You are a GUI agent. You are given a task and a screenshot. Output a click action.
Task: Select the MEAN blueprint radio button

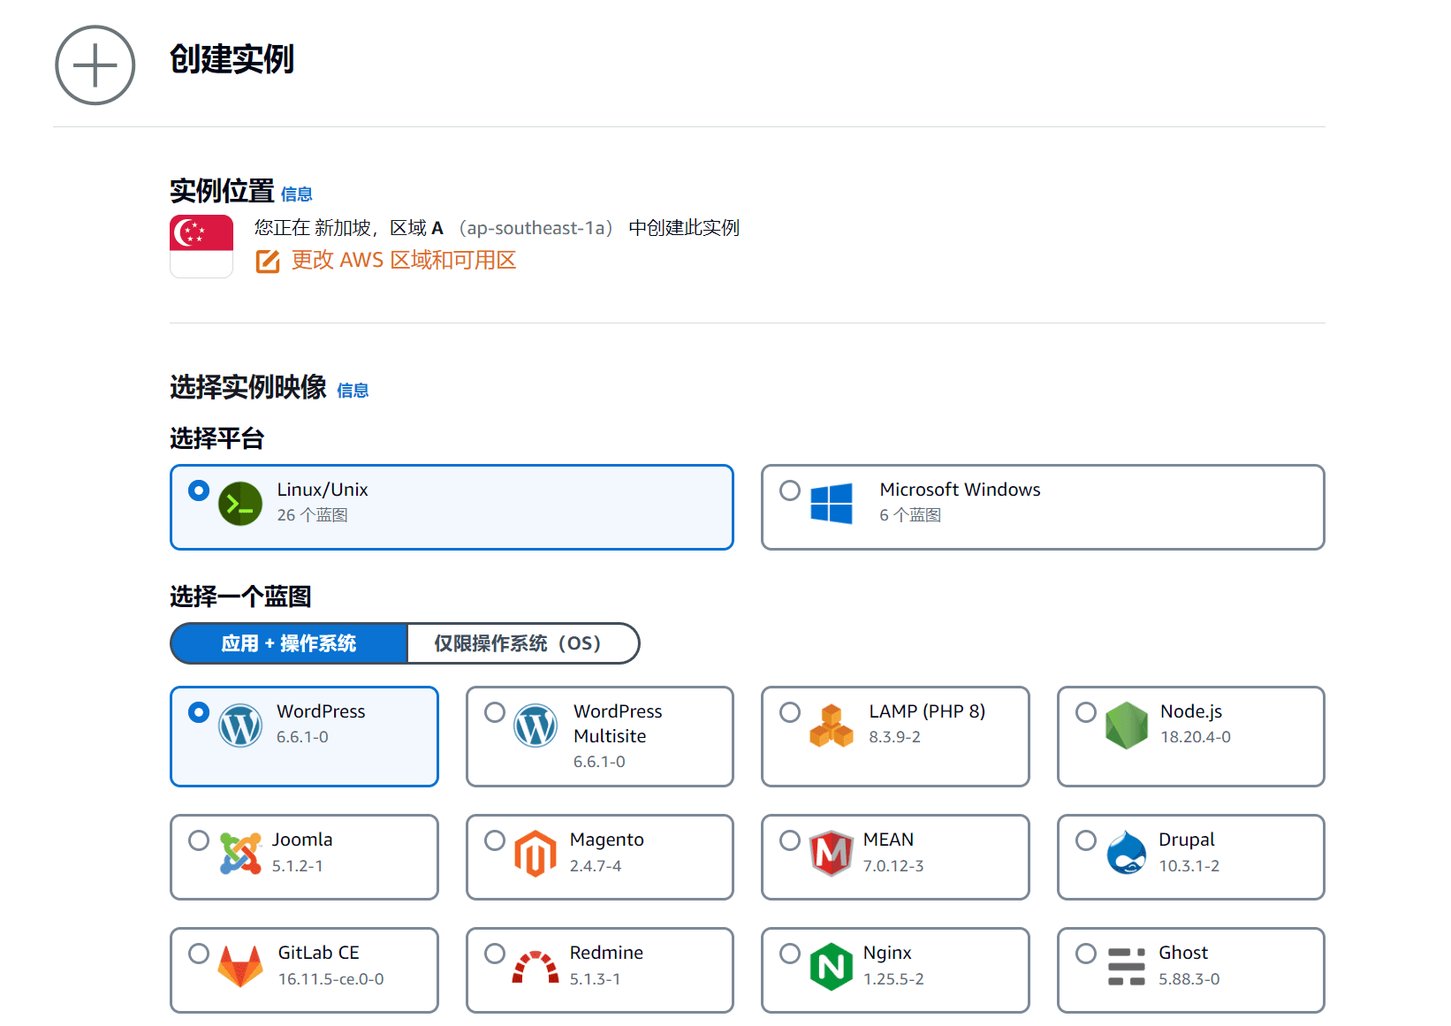[x=789, y=840]
